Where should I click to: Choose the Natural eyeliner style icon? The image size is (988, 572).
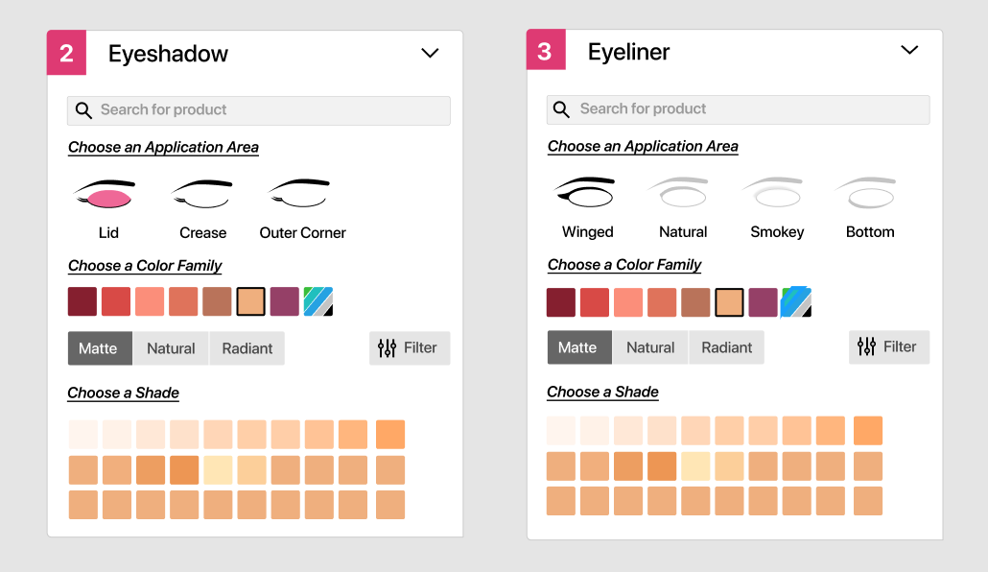tap(682, 193)
